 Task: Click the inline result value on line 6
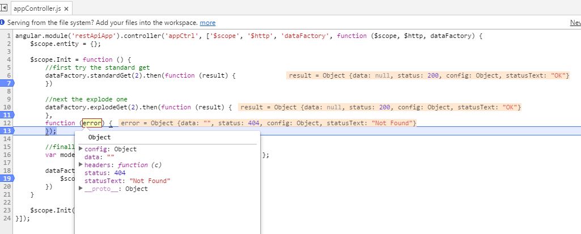[429, 75]
